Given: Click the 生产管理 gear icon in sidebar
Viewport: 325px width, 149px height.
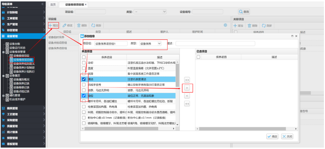Looking at the screenshot, I should (3, 24).
